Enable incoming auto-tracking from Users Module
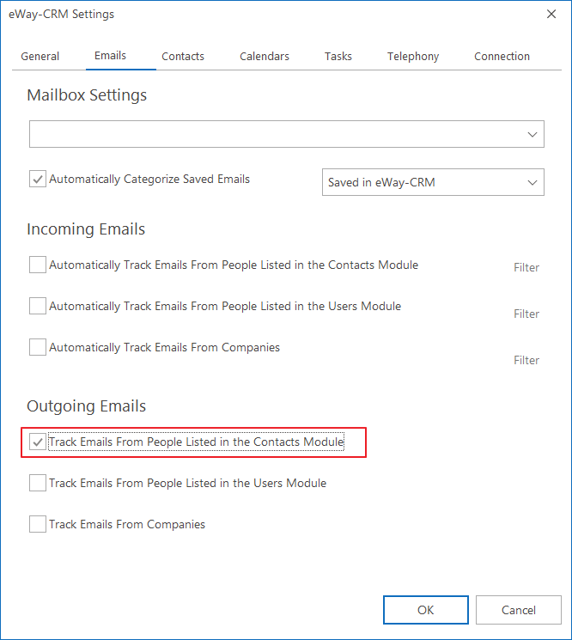 (38, 306)
